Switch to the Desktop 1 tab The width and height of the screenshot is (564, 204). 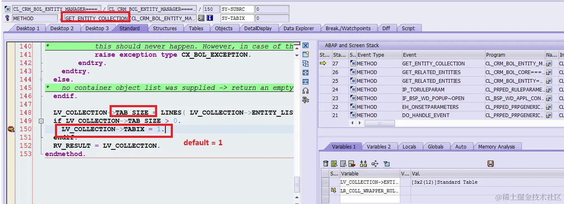tap(28, 28)
